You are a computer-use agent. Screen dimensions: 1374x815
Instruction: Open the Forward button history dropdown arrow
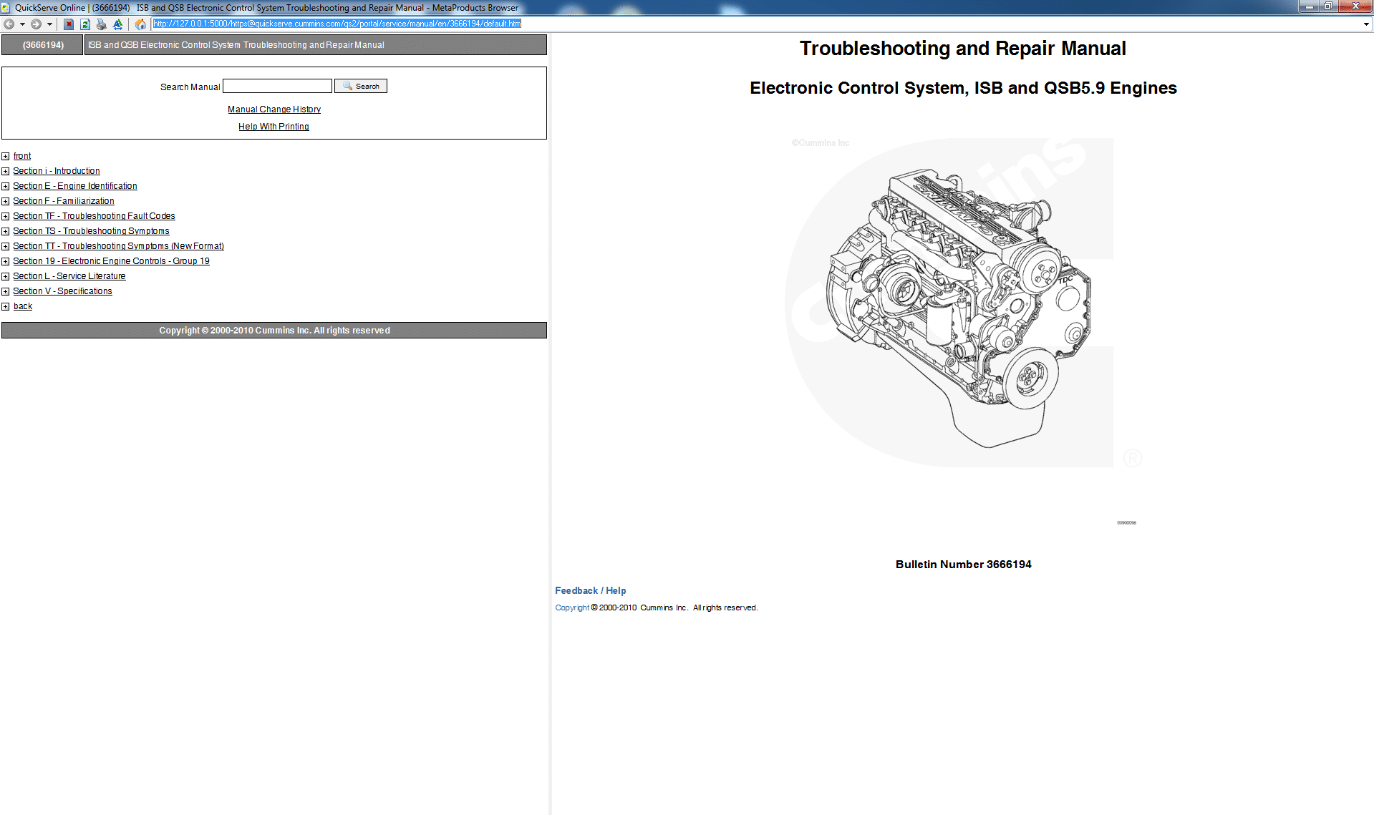pyautogui.click(x=49, y=24)
